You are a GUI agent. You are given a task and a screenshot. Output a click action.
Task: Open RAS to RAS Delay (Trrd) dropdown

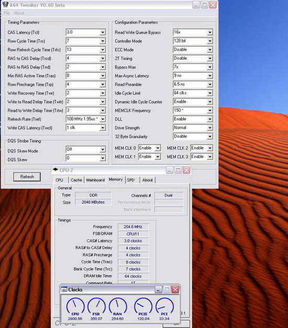pos(103,67)
